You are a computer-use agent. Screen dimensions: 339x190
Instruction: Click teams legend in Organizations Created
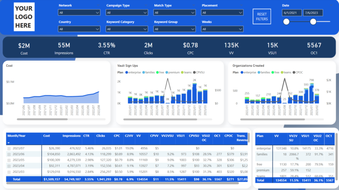point(286,72)
